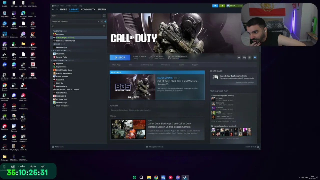Stop the running Call of Duty game
Screen dimensions: 320x180
(120, 57)
